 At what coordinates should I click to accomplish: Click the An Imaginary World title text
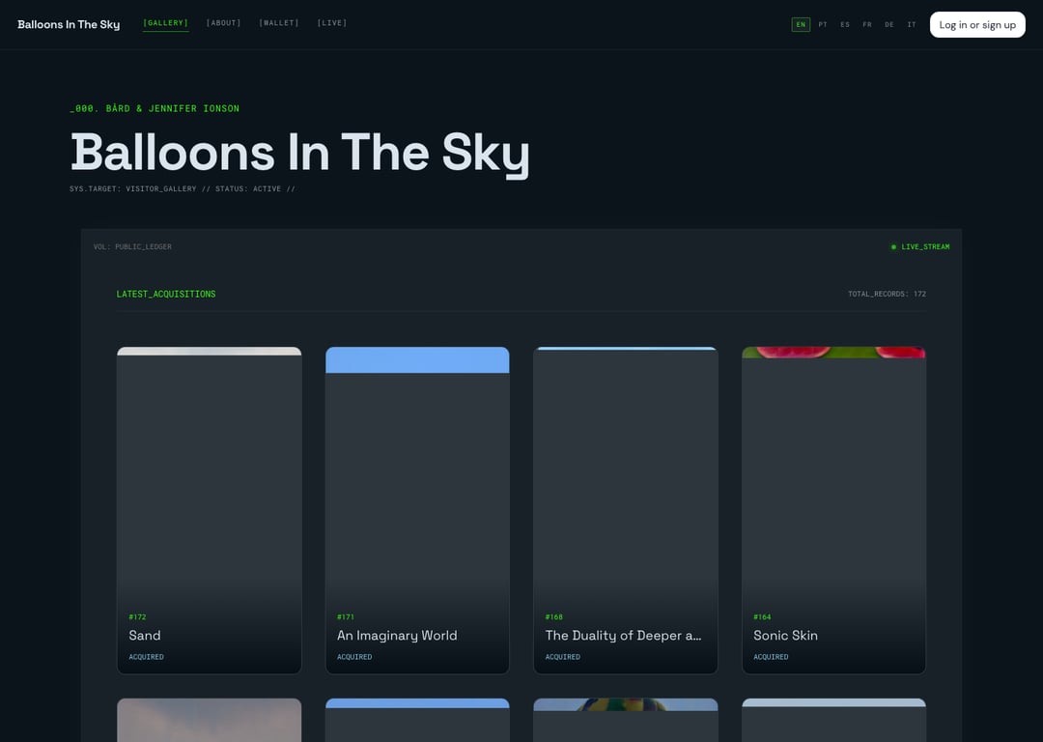pyautogui.click(x=397, y=636)
